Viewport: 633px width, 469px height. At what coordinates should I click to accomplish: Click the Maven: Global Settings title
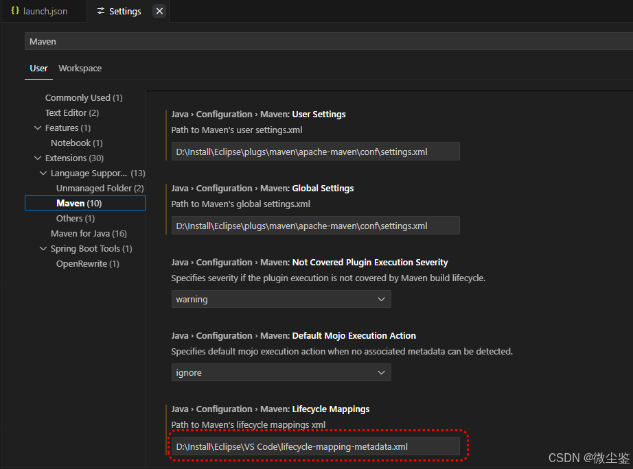click(262, 189)
